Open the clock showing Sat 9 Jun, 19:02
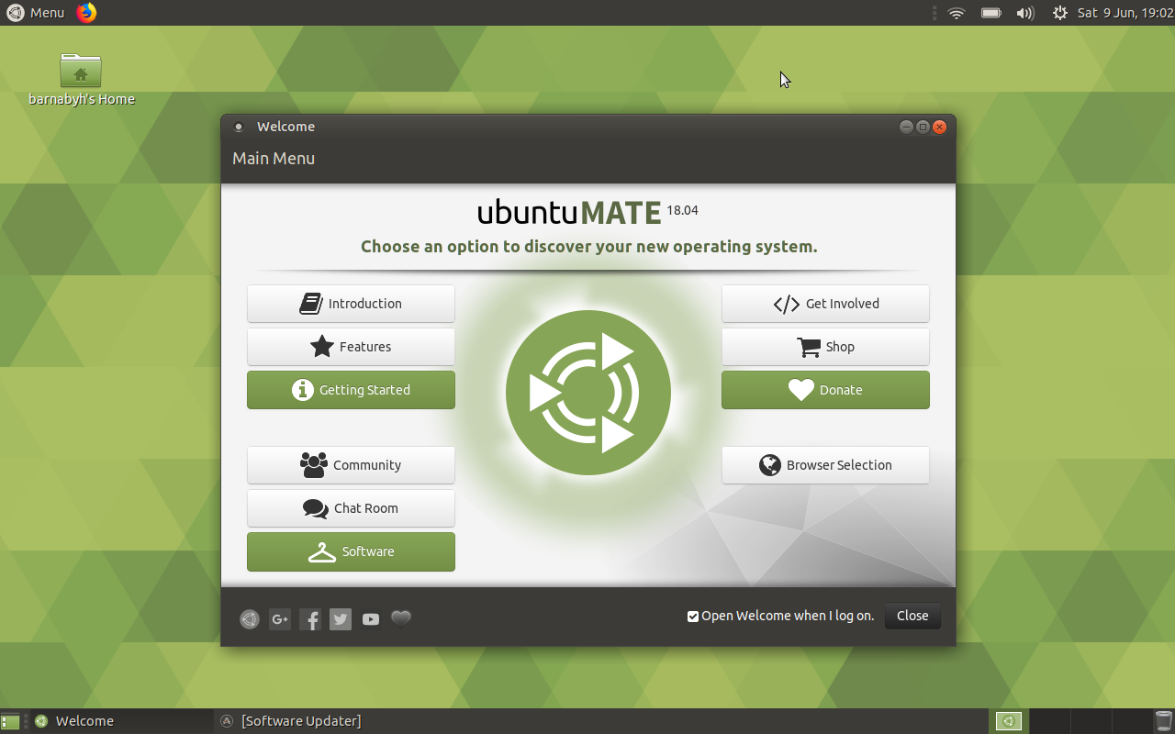Viewport: 1175px width, 734px height. coord(1125,13)
